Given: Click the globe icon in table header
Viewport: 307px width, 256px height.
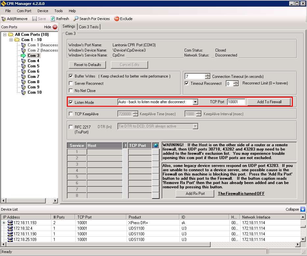Looking at the screenshot, I should [156, 145].
